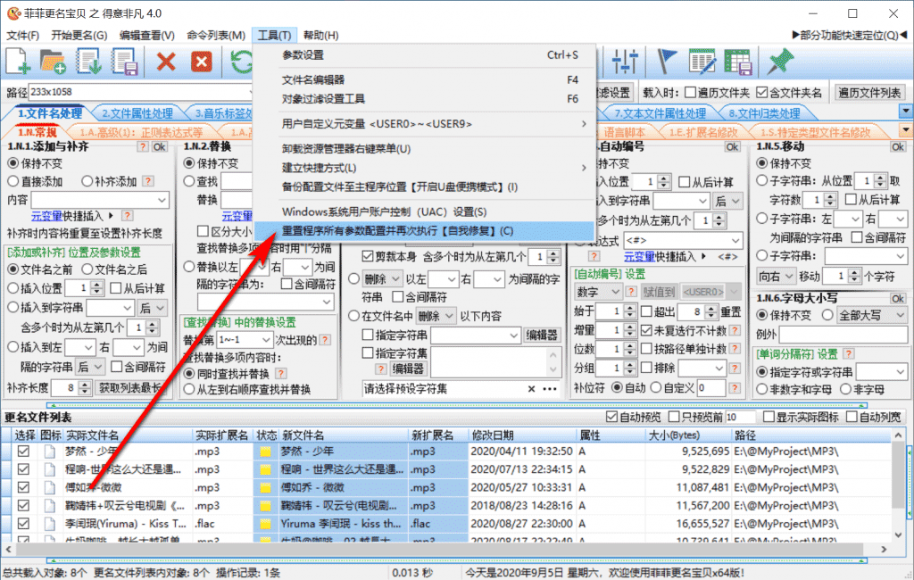Screen dimensions: 914x580
Task: Click the ellipsis button in 请选择预设字符集 field
Action: (550, 389)
